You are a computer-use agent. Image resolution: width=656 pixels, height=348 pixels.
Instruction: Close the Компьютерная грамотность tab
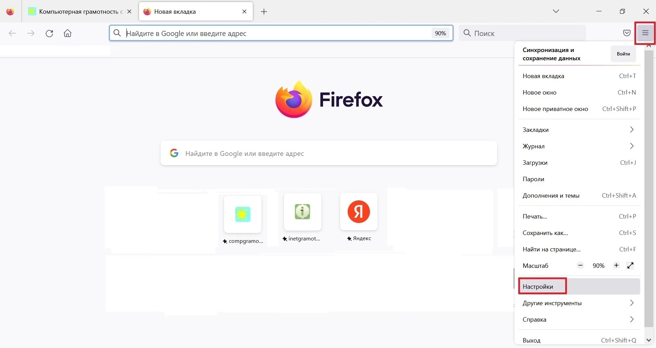(129, 12)
